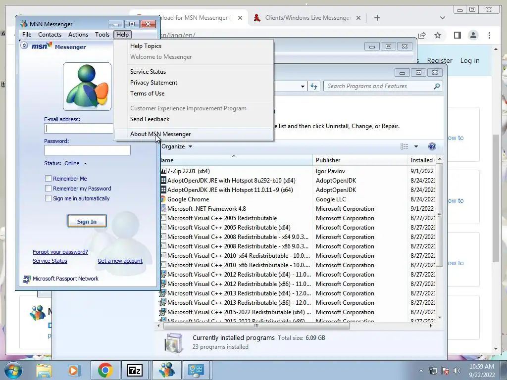Expand Chrome tab search chevron
Screen dimensions: 507x380
[442, 18]
